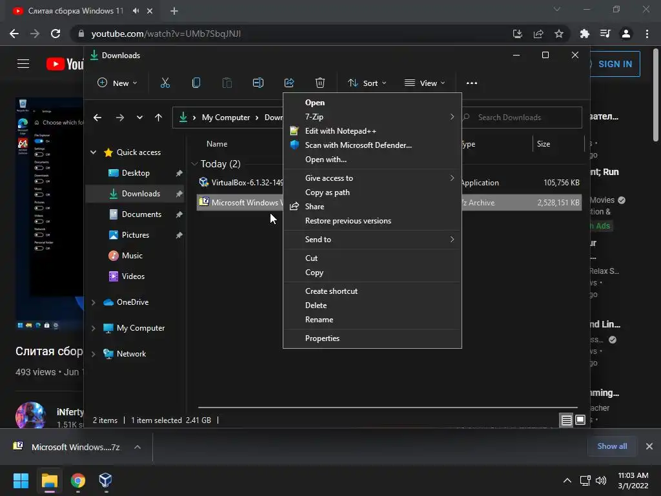Open Start menu from taskbar
The image size is (661, 496).
pos(21,480)
